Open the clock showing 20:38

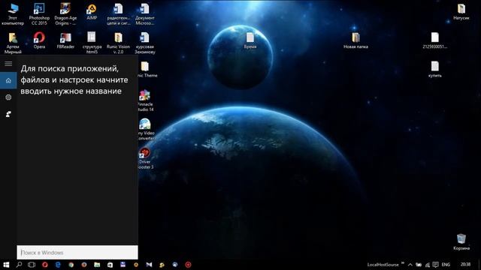pyautogui.click(x=465, y=265)
